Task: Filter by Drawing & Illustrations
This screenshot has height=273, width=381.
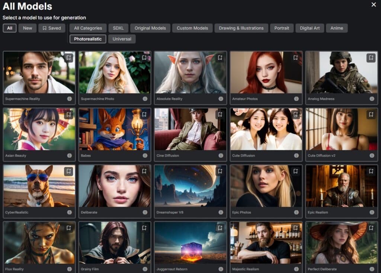Action: (x=241, y=28)
